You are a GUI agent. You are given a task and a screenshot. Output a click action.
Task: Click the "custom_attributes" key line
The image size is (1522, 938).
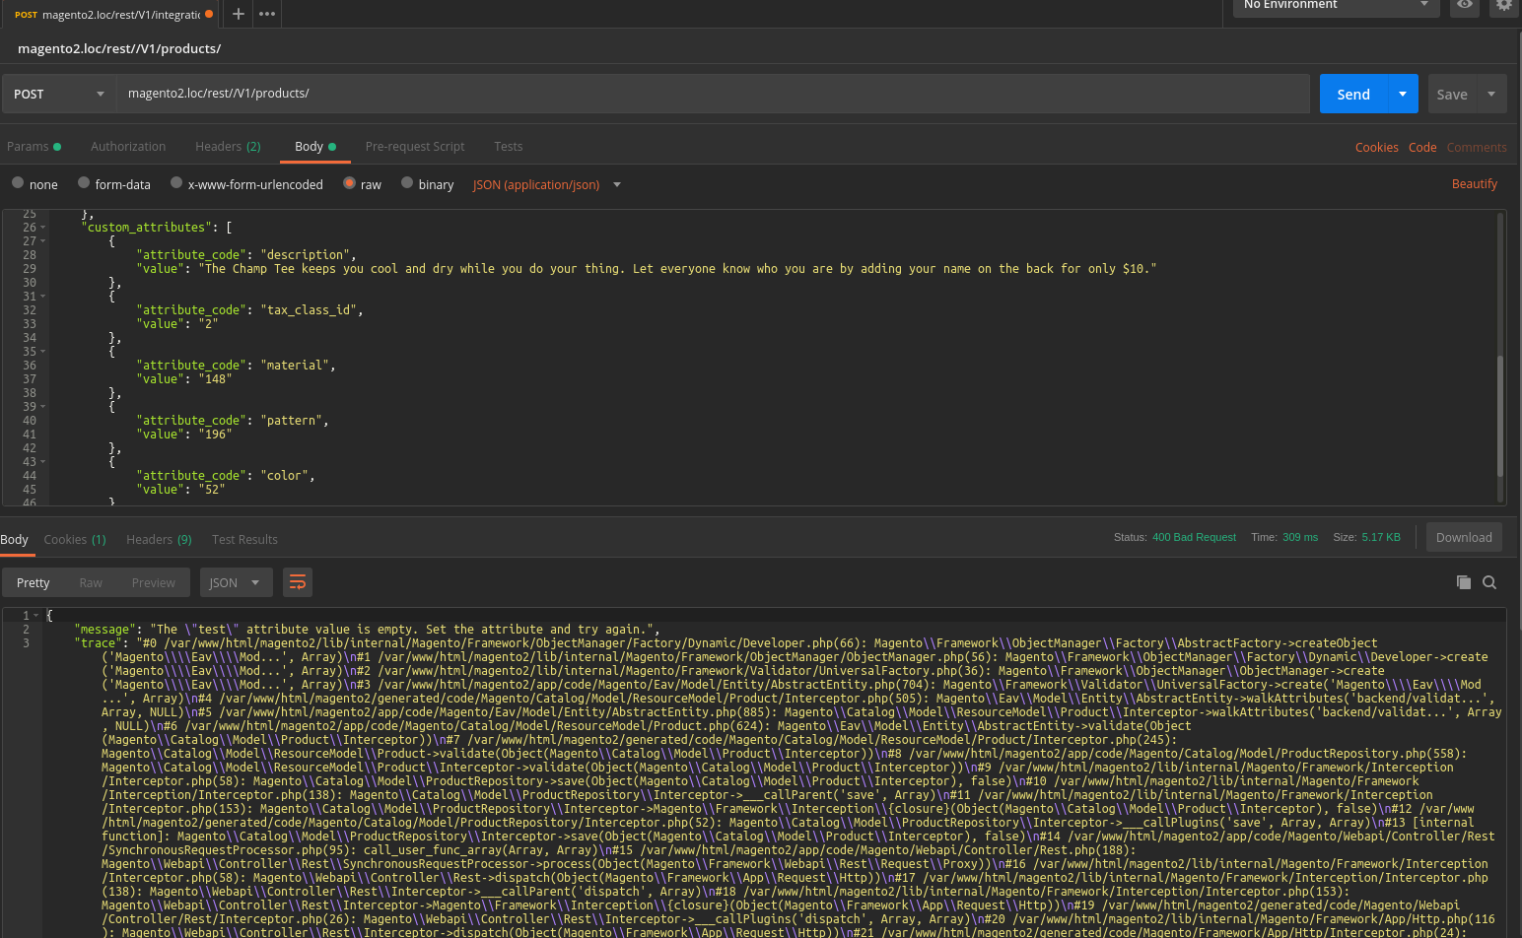point(157,228)
